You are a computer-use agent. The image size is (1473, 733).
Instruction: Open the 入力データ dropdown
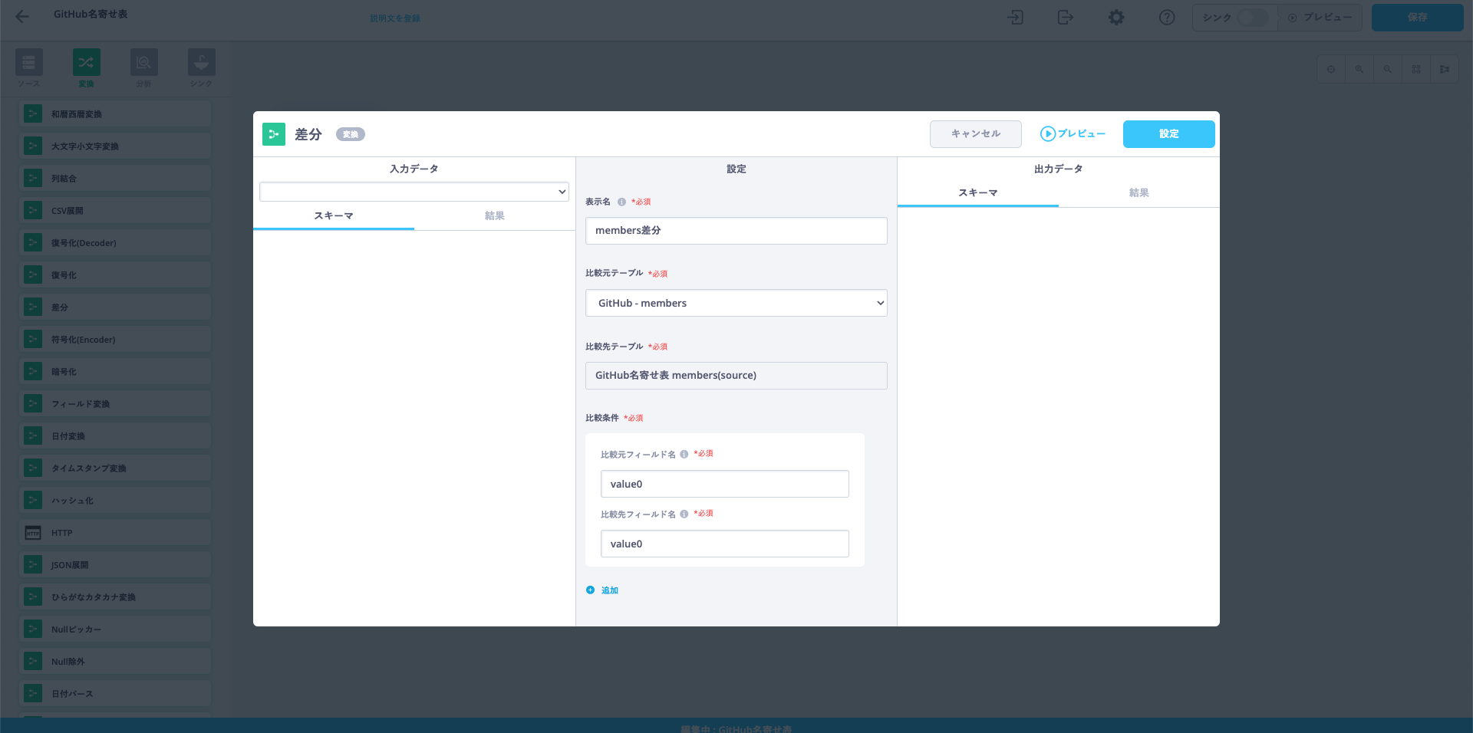coord(414,192)
